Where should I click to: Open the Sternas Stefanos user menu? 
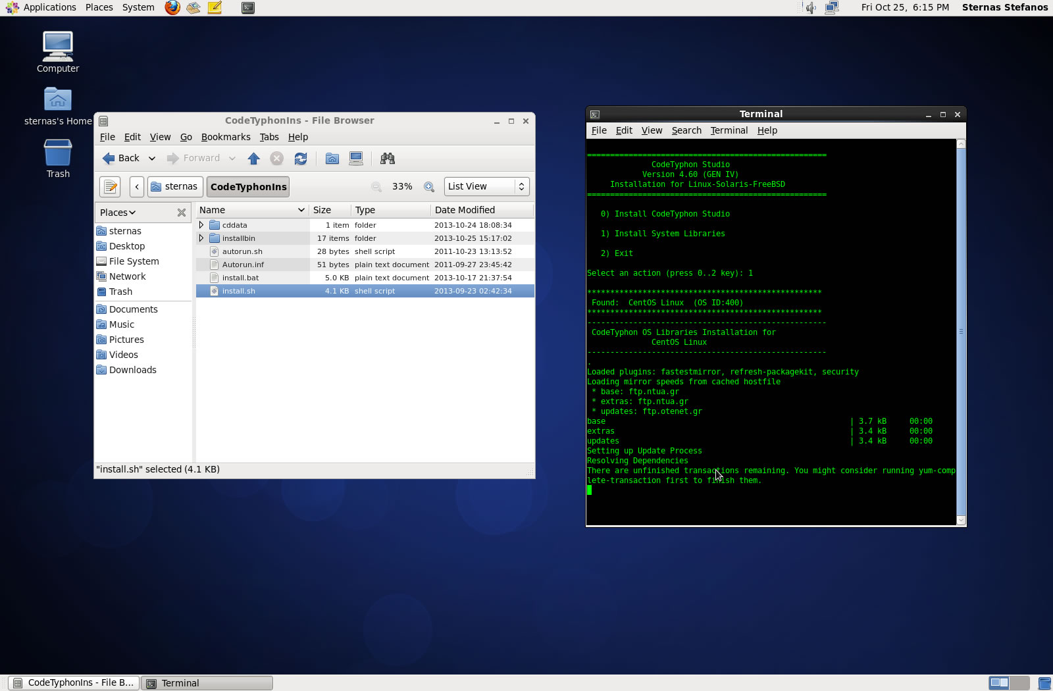[x=1004, y=7]
